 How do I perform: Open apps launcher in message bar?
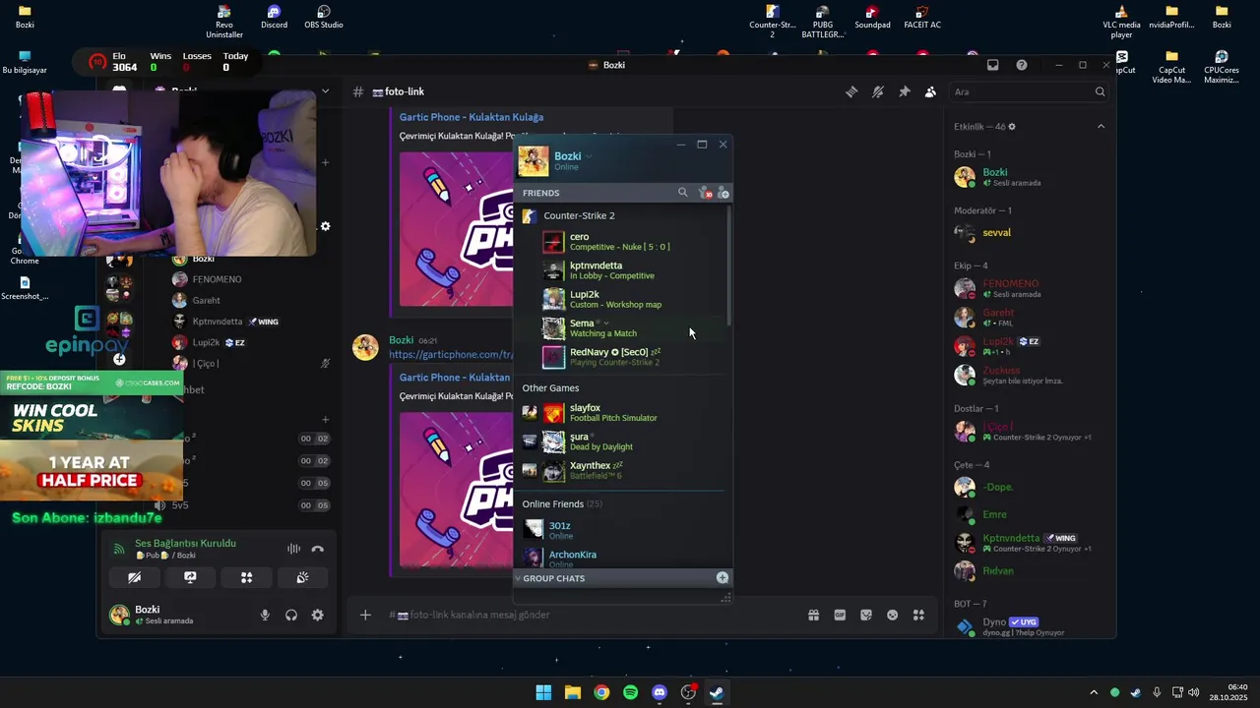pyautogui.click(x=918, y=615)
